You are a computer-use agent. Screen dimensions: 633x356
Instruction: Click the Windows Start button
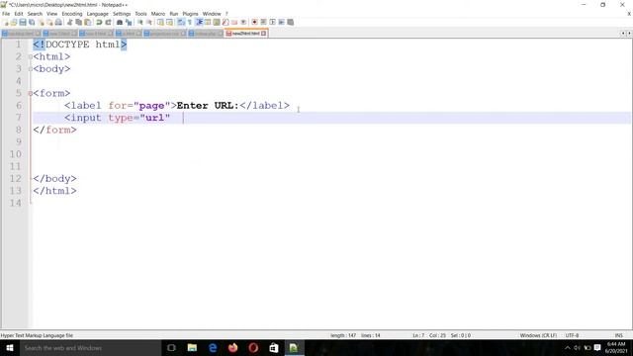pos(10,348)
